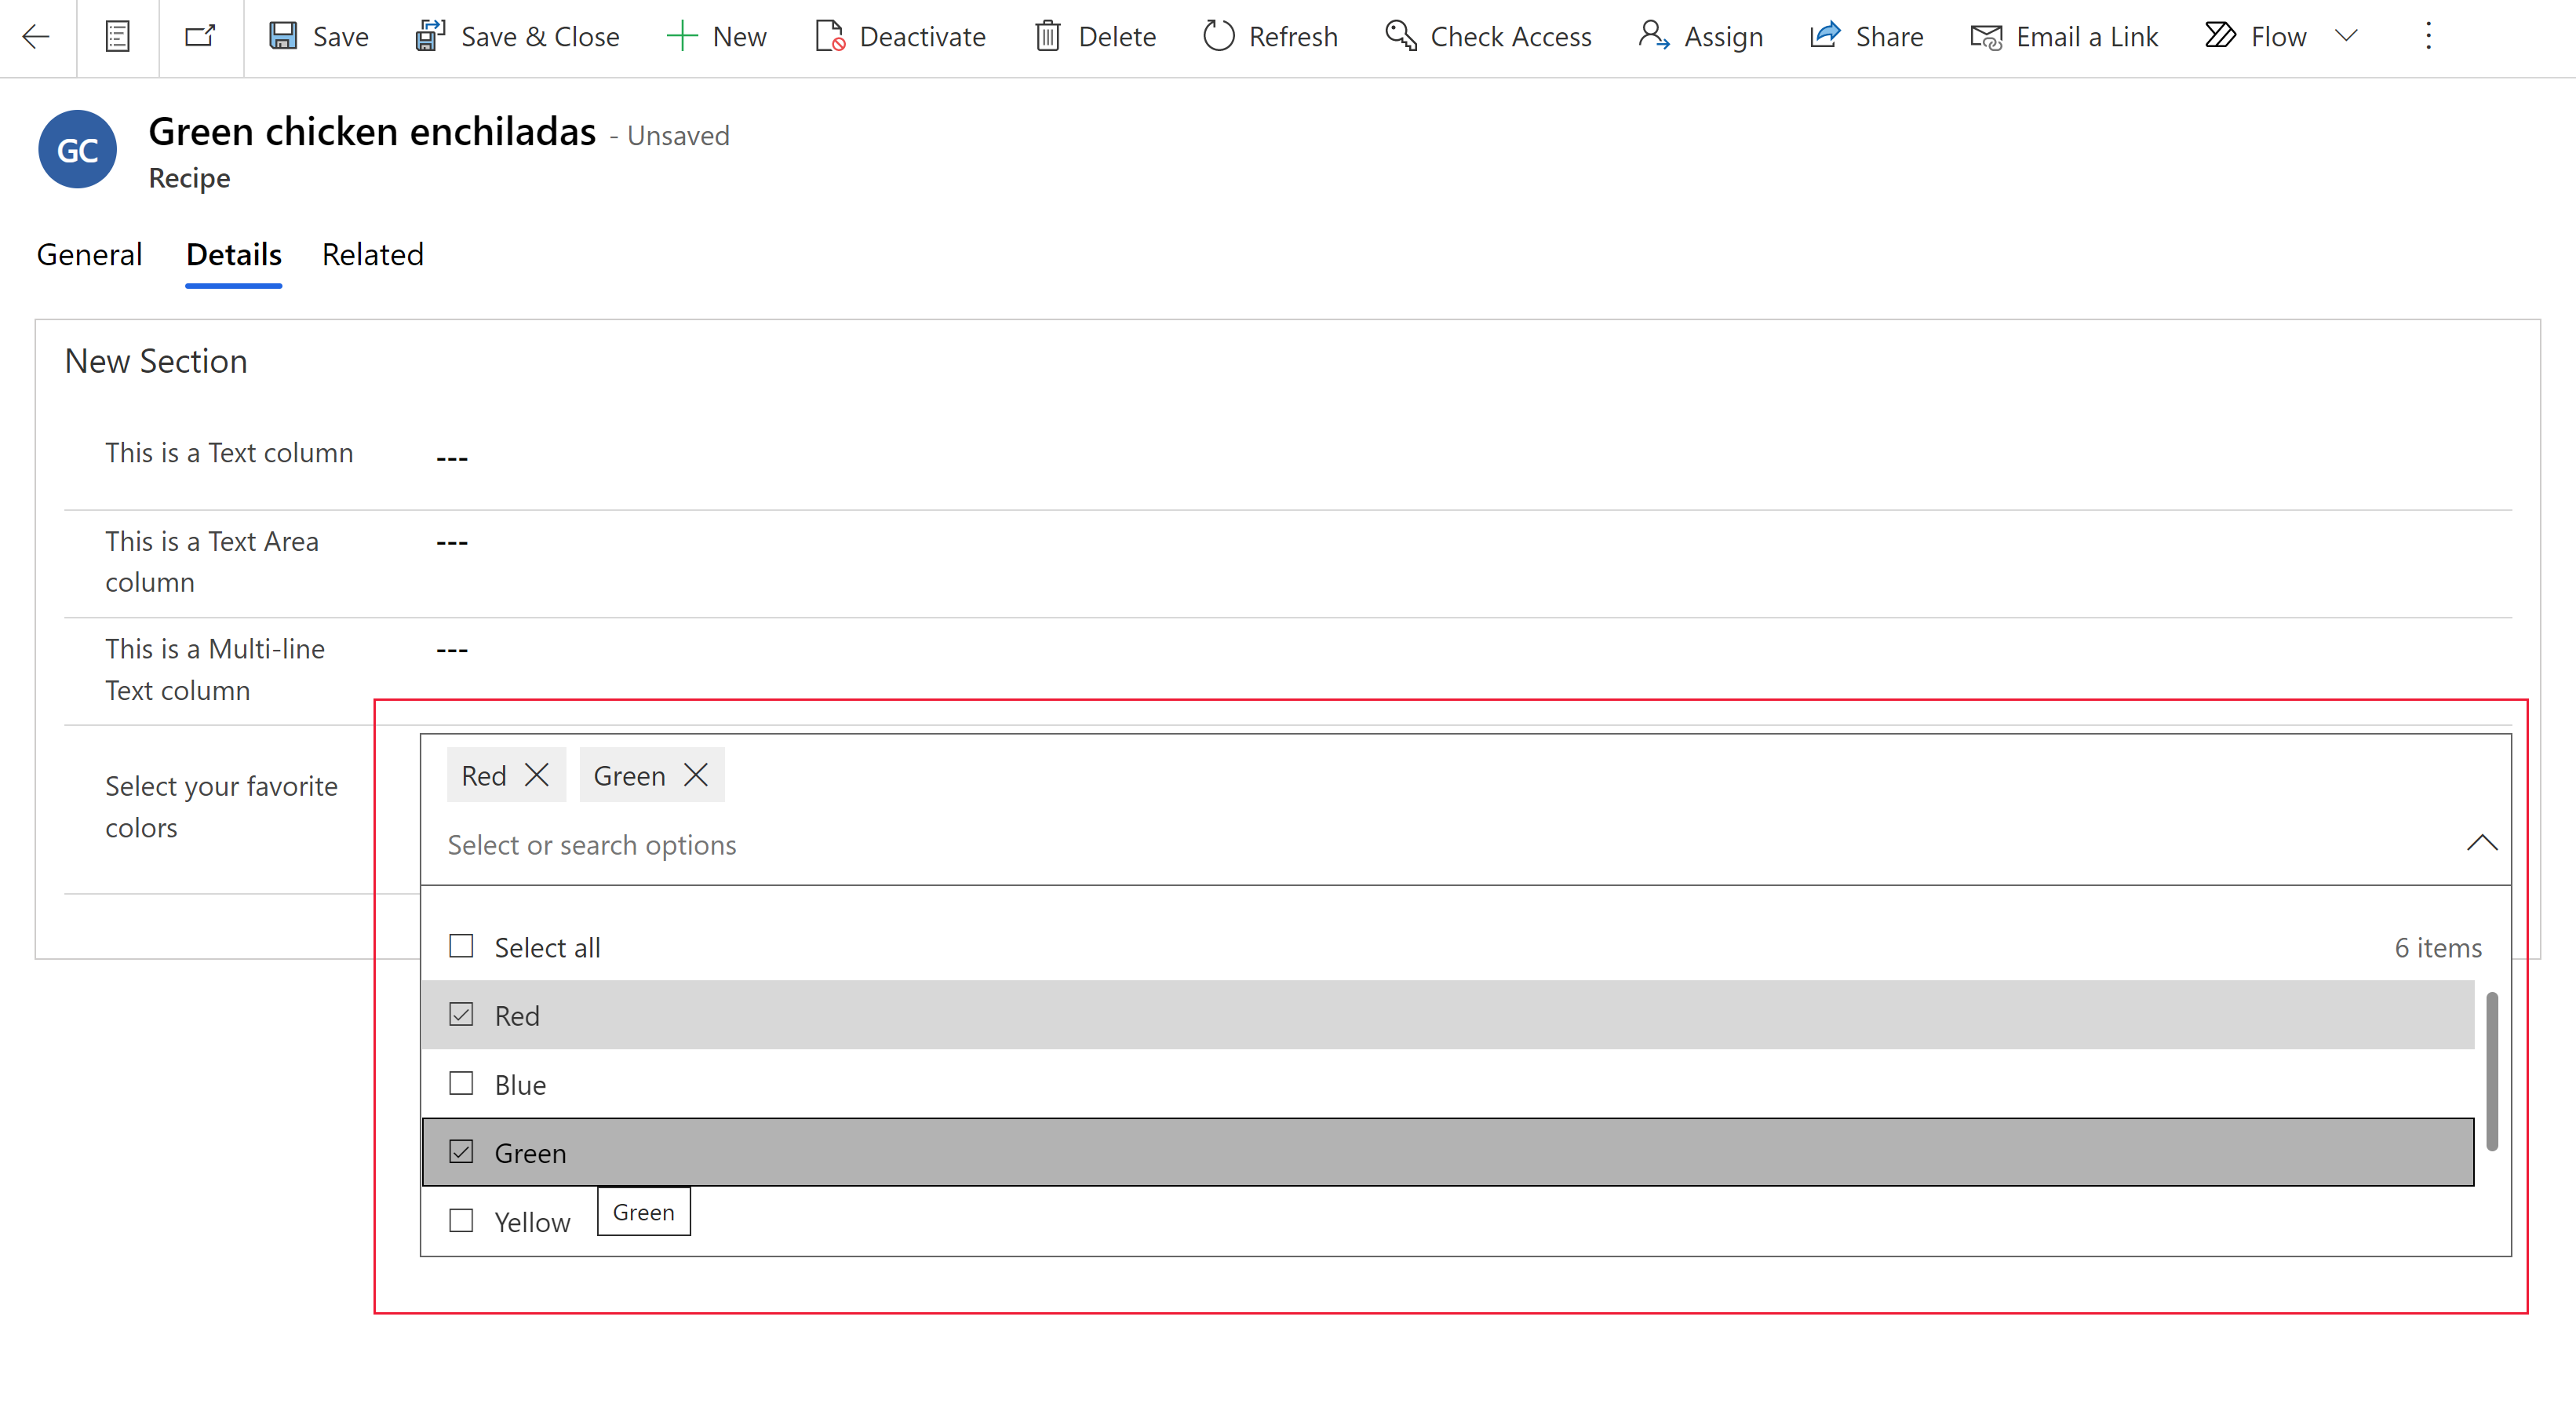Click the Save & Close icon
The image size is (2576, 1415).
tap(428, 35)
